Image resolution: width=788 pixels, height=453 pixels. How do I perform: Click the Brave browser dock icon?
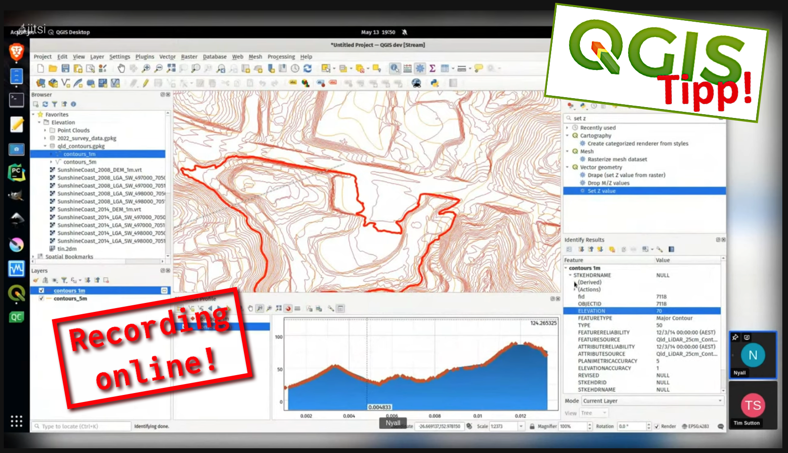(x=17, y=51)
